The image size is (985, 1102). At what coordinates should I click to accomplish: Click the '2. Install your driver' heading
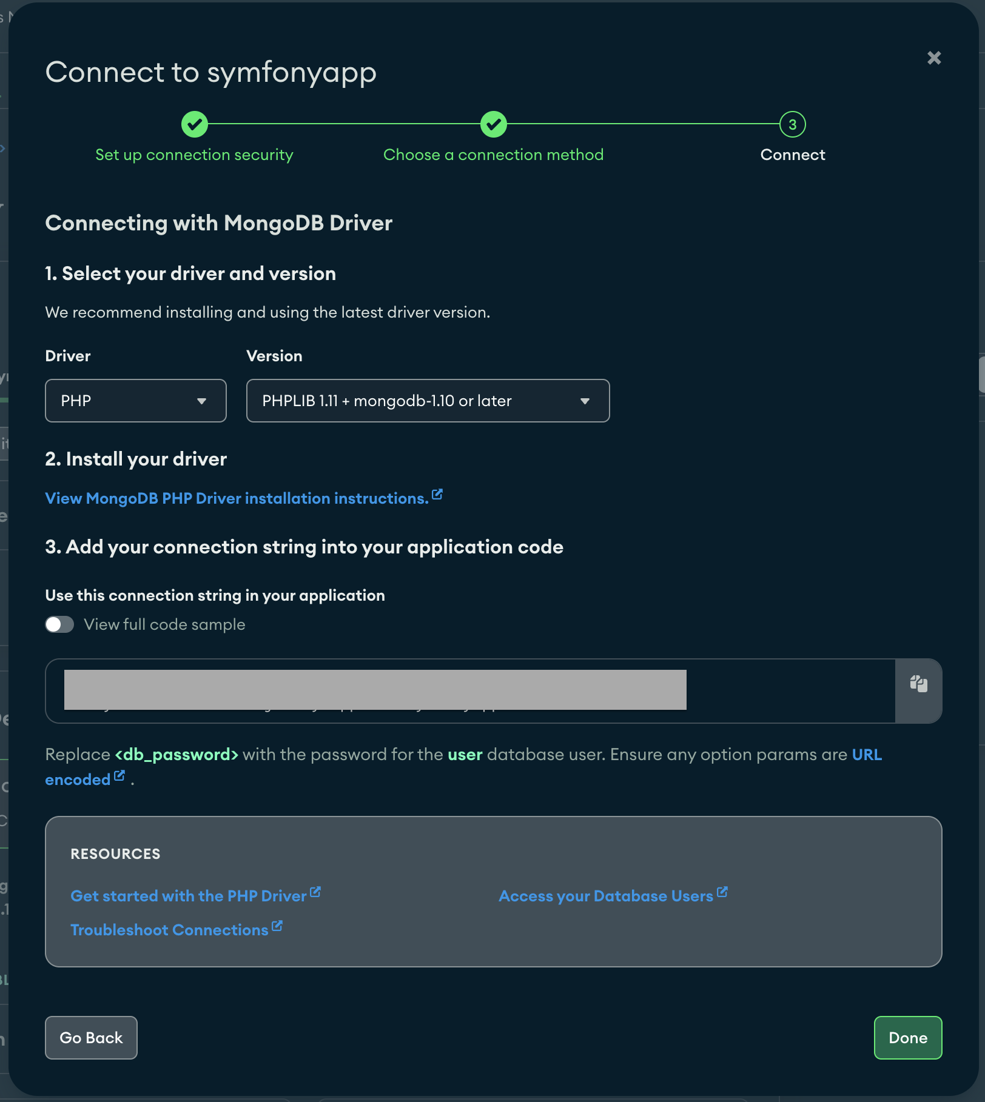coord(136,459)
